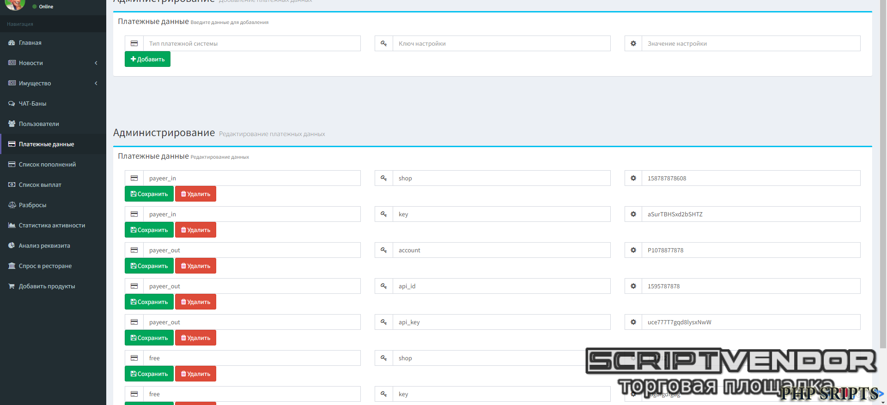
Task: Click the Анализ реквизита pie chart icon
Action: pos(12,246)
